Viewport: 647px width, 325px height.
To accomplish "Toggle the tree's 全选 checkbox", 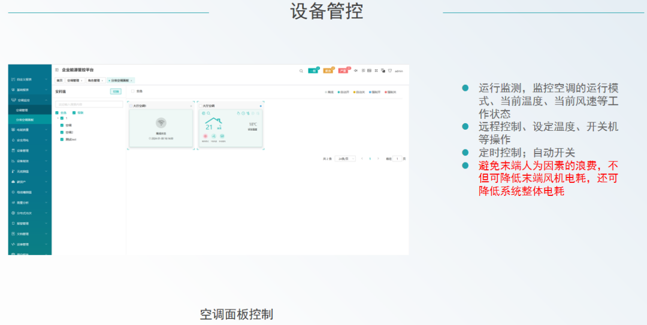I will tap(57, 113).
